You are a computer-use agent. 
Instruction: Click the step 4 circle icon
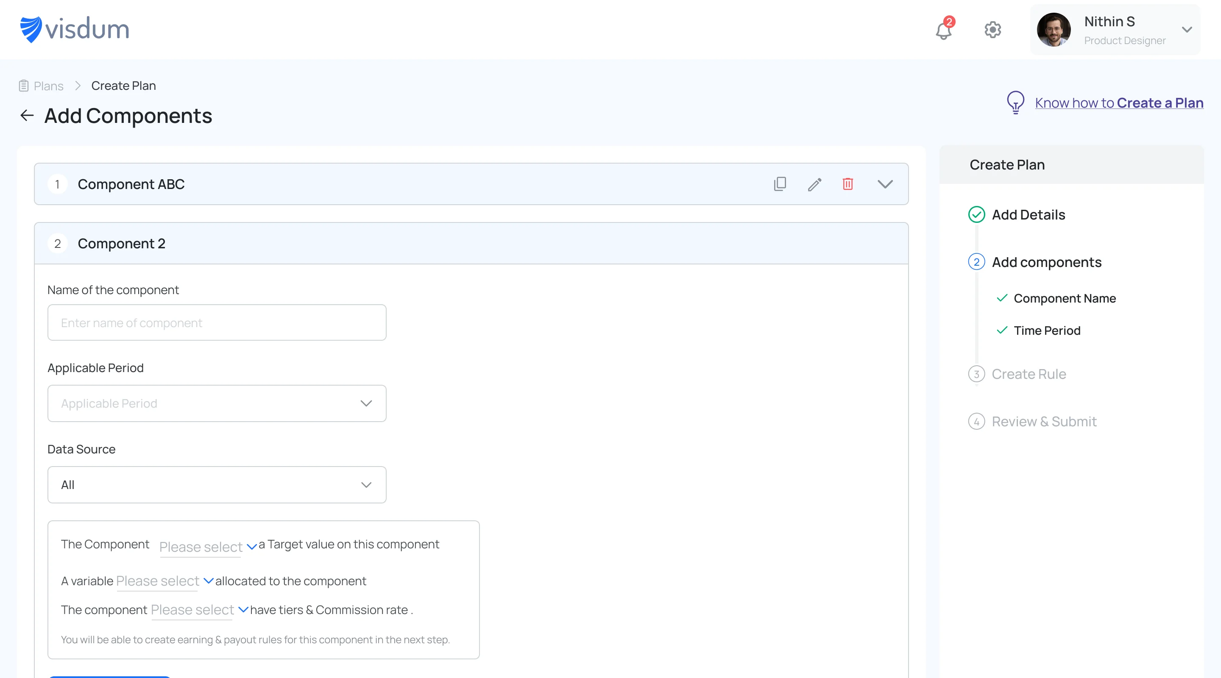(x=976, y=421)
